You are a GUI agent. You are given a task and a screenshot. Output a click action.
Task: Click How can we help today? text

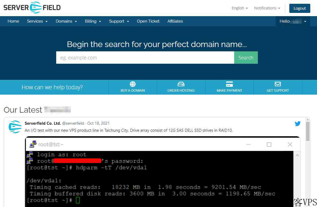point(52,87)
